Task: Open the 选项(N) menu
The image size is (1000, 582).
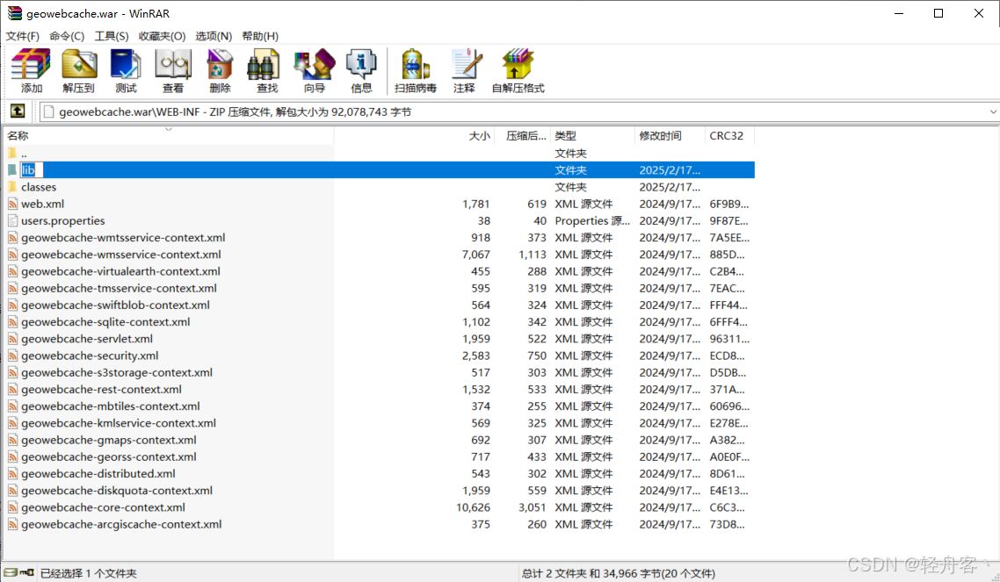Action: tap(214, 36)
